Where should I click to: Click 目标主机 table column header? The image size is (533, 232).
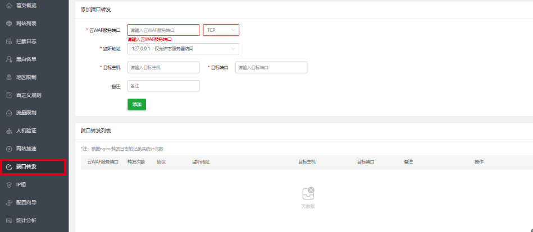(307, 162)
